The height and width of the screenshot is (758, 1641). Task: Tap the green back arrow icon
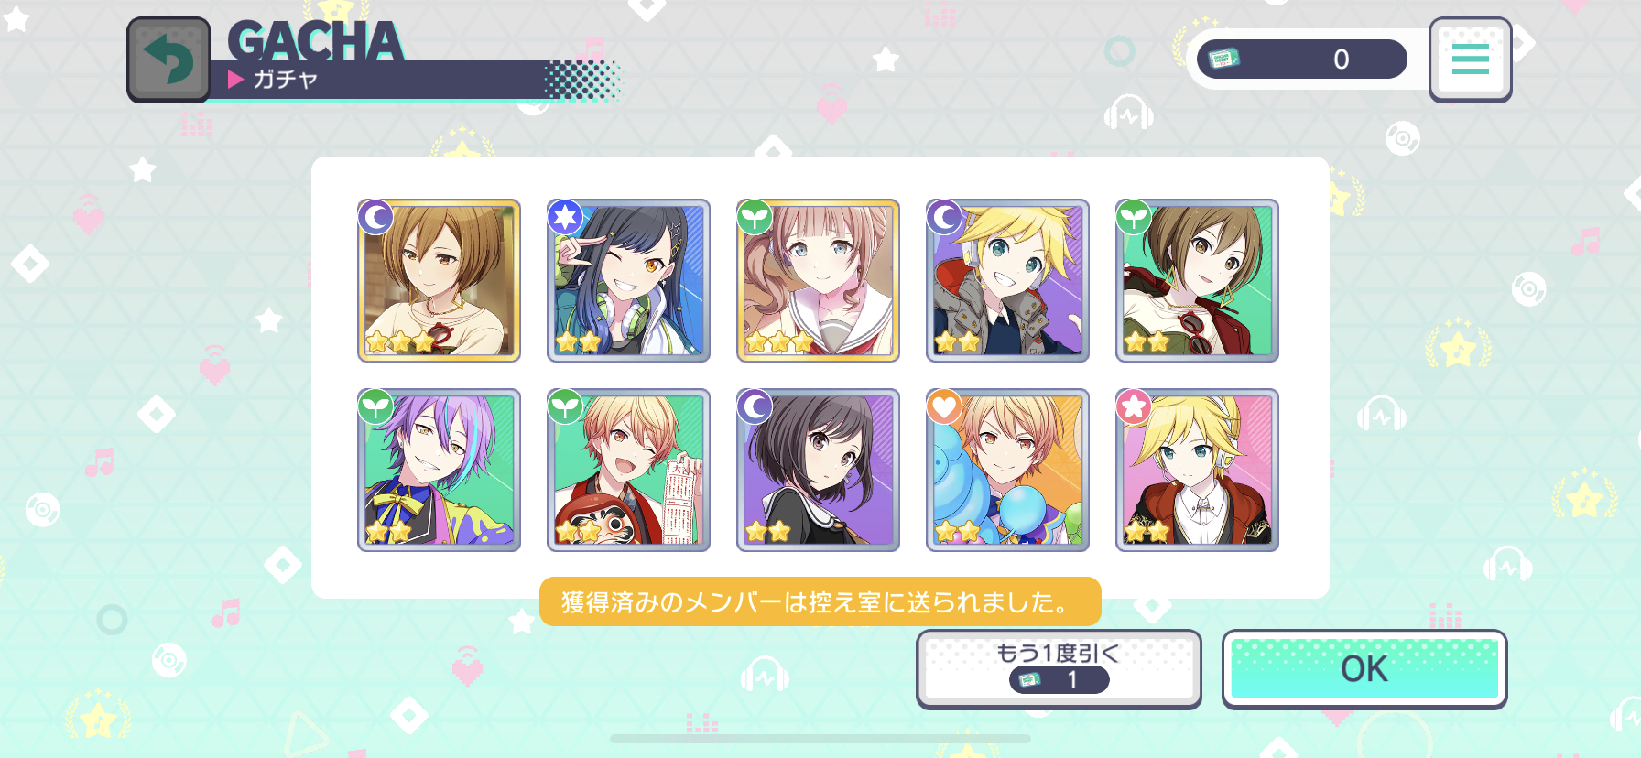[x=168, y=60]
